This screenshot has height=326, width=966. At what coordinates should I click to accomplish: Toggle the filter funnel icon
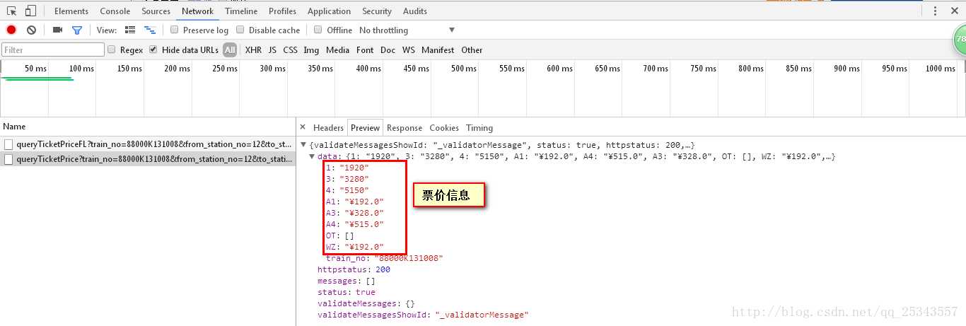pyautogui.click(x=77, y=30)
